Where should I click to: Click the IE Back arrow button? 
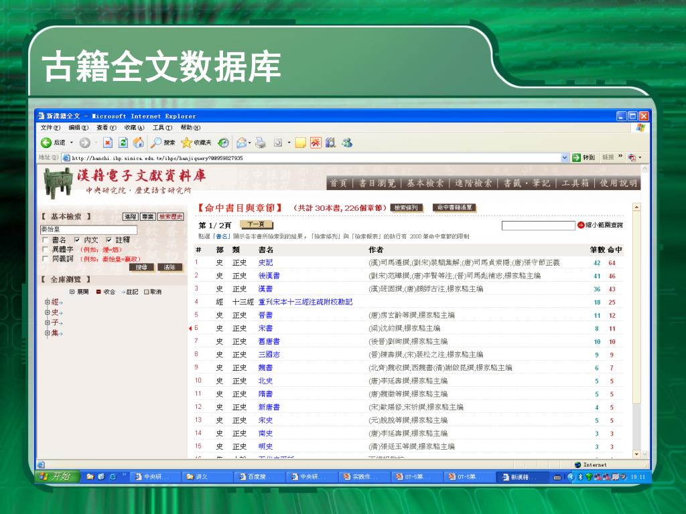tap(46, 143)
